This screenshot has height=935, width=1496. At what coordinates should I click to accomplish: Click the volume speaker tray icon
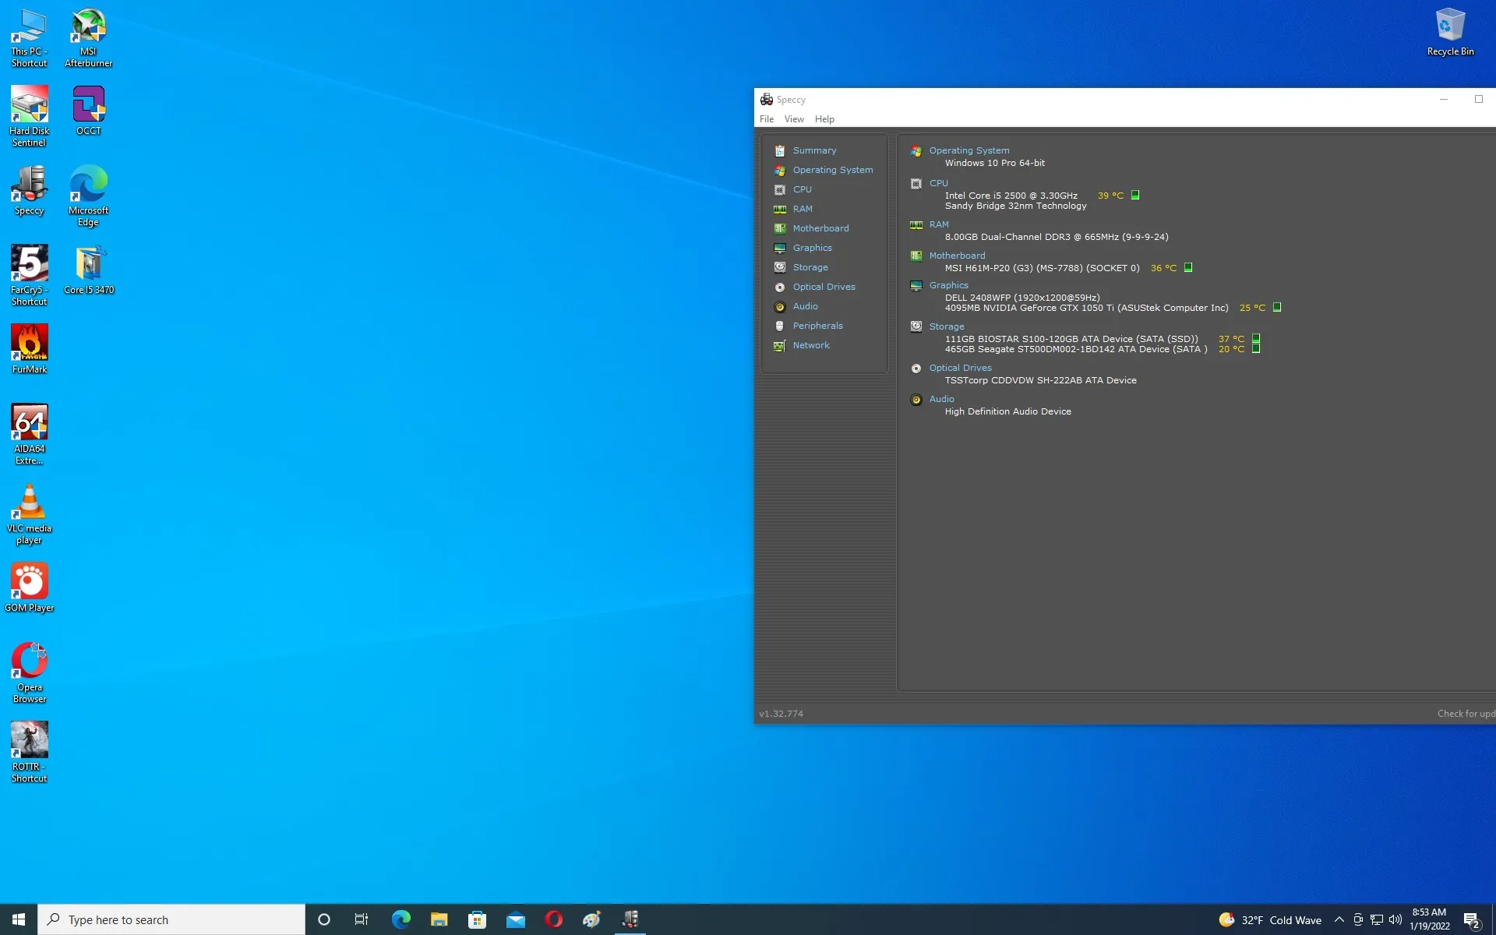(1395, 919)
